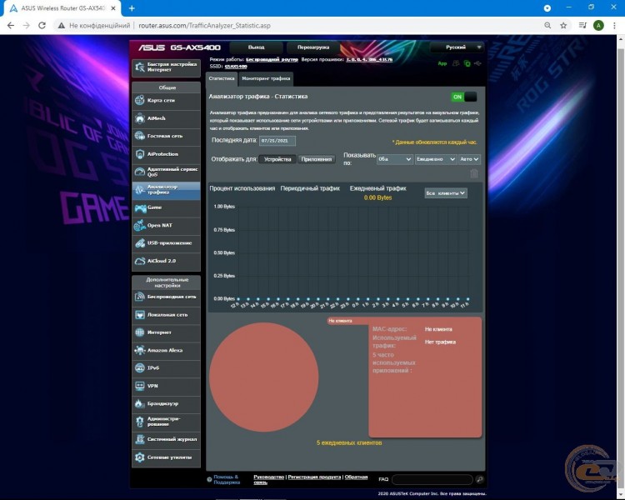Open the USB application icon
The height and width of the screenshot is (500, 625).
(139, 243)
